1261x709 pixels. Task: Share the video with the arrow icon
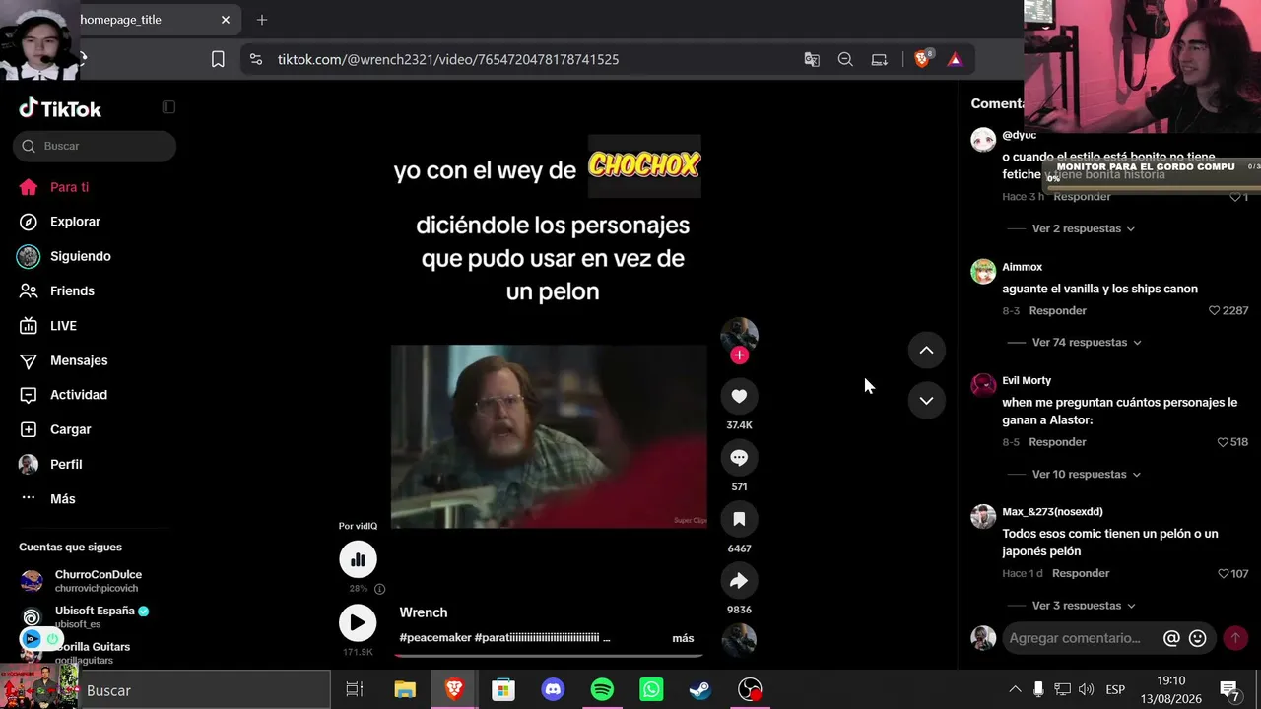pyautogui.click(x=739, y=581)
